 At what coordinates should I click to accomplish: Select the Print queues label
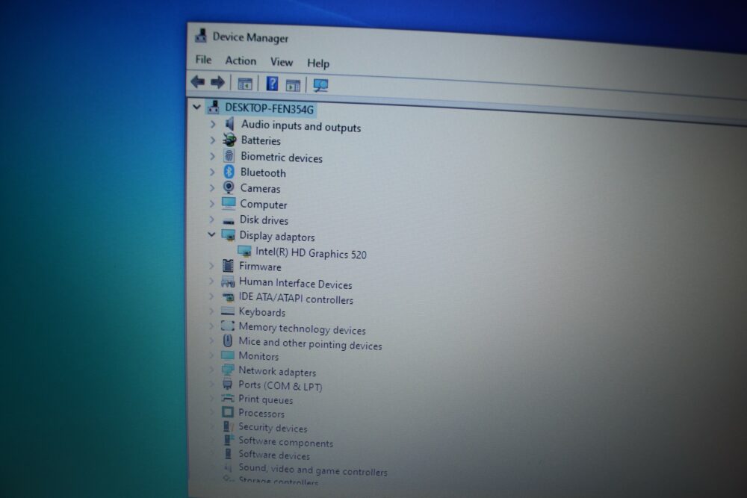coord(266,399)
